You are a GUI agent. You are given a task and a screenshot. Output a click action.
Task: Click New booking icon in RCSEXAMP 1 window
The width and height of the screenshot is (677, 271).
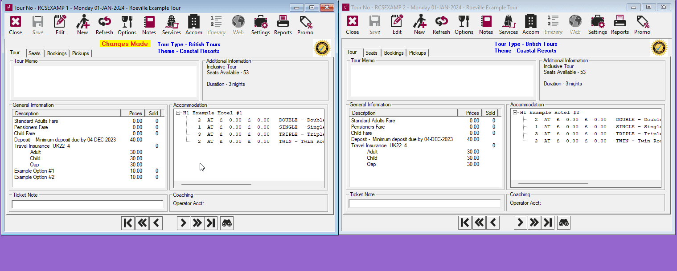[x=82, y=25]
